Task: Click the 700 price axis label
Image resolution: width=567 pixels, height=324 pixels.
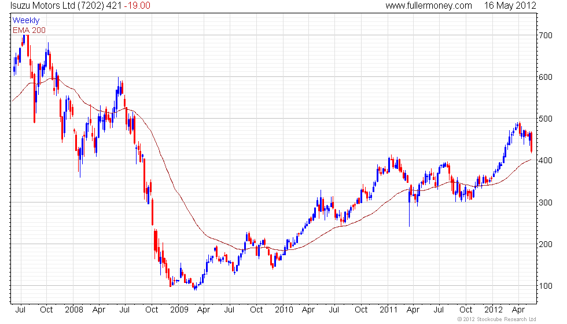Action: click(x=546, y=35)
